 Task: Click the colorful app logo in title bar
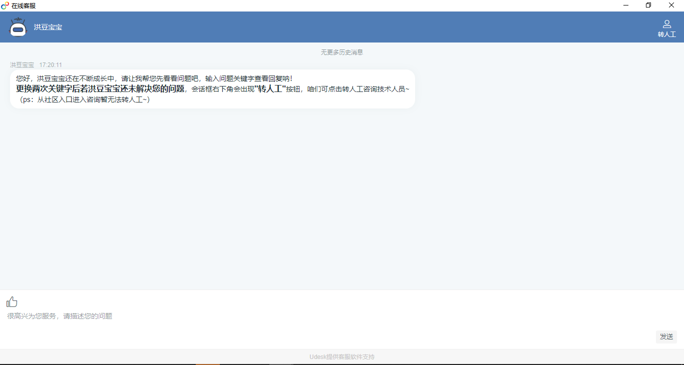click(x=5, y=5)
